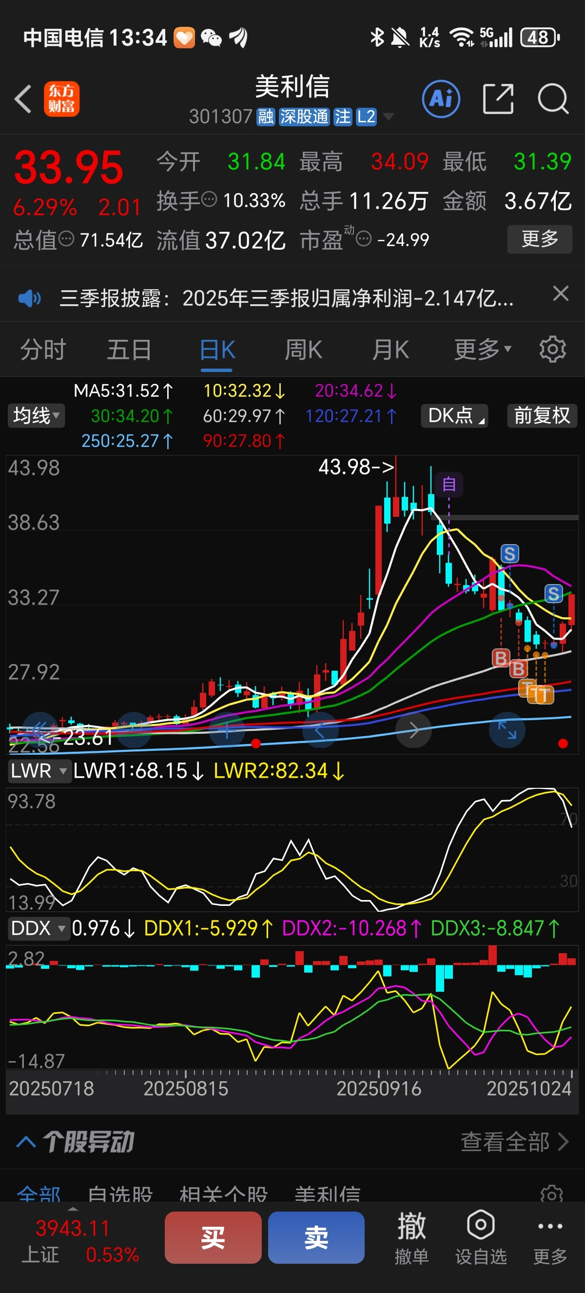Image resolution: width=585 pixels, height=1293 pixels.
Task: Open the DDX indicator dropdown
Action: pos(39,929)
